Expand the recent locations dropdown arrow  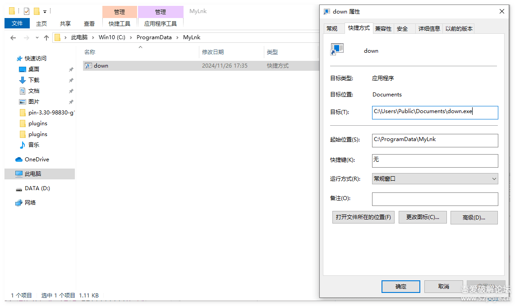(x=37, y=38)
